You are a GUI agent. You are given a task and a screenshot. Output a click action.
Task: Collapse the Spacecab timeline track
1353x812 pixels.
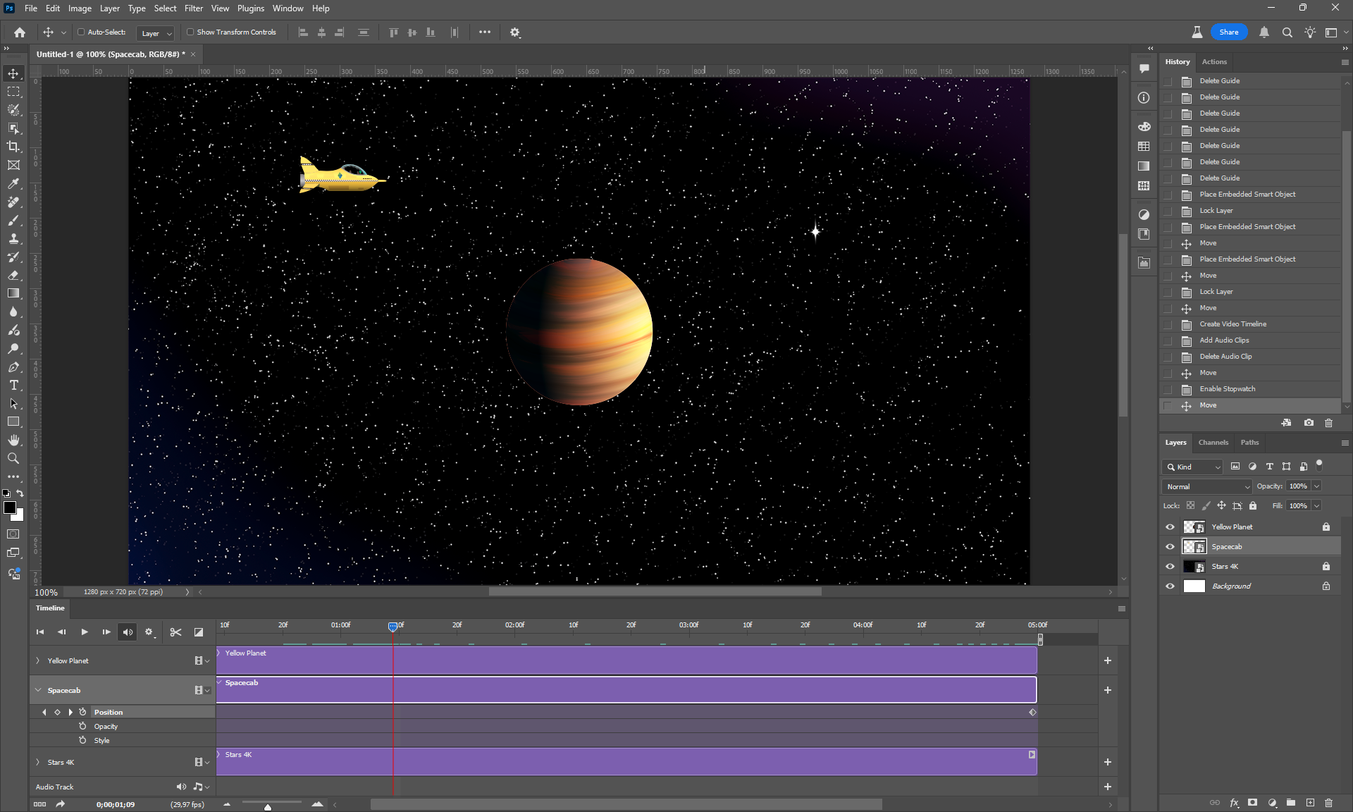(38, 690)
